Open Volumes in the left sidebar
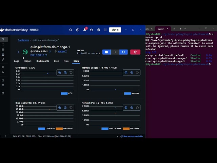 3,50
